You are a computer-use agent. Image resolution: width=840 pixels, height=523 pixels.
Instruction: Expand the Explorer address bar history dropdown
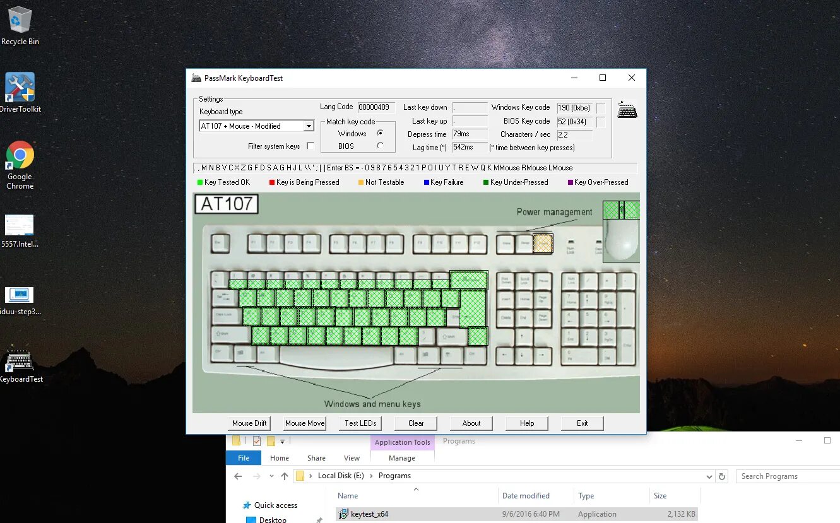pos(709,476)
